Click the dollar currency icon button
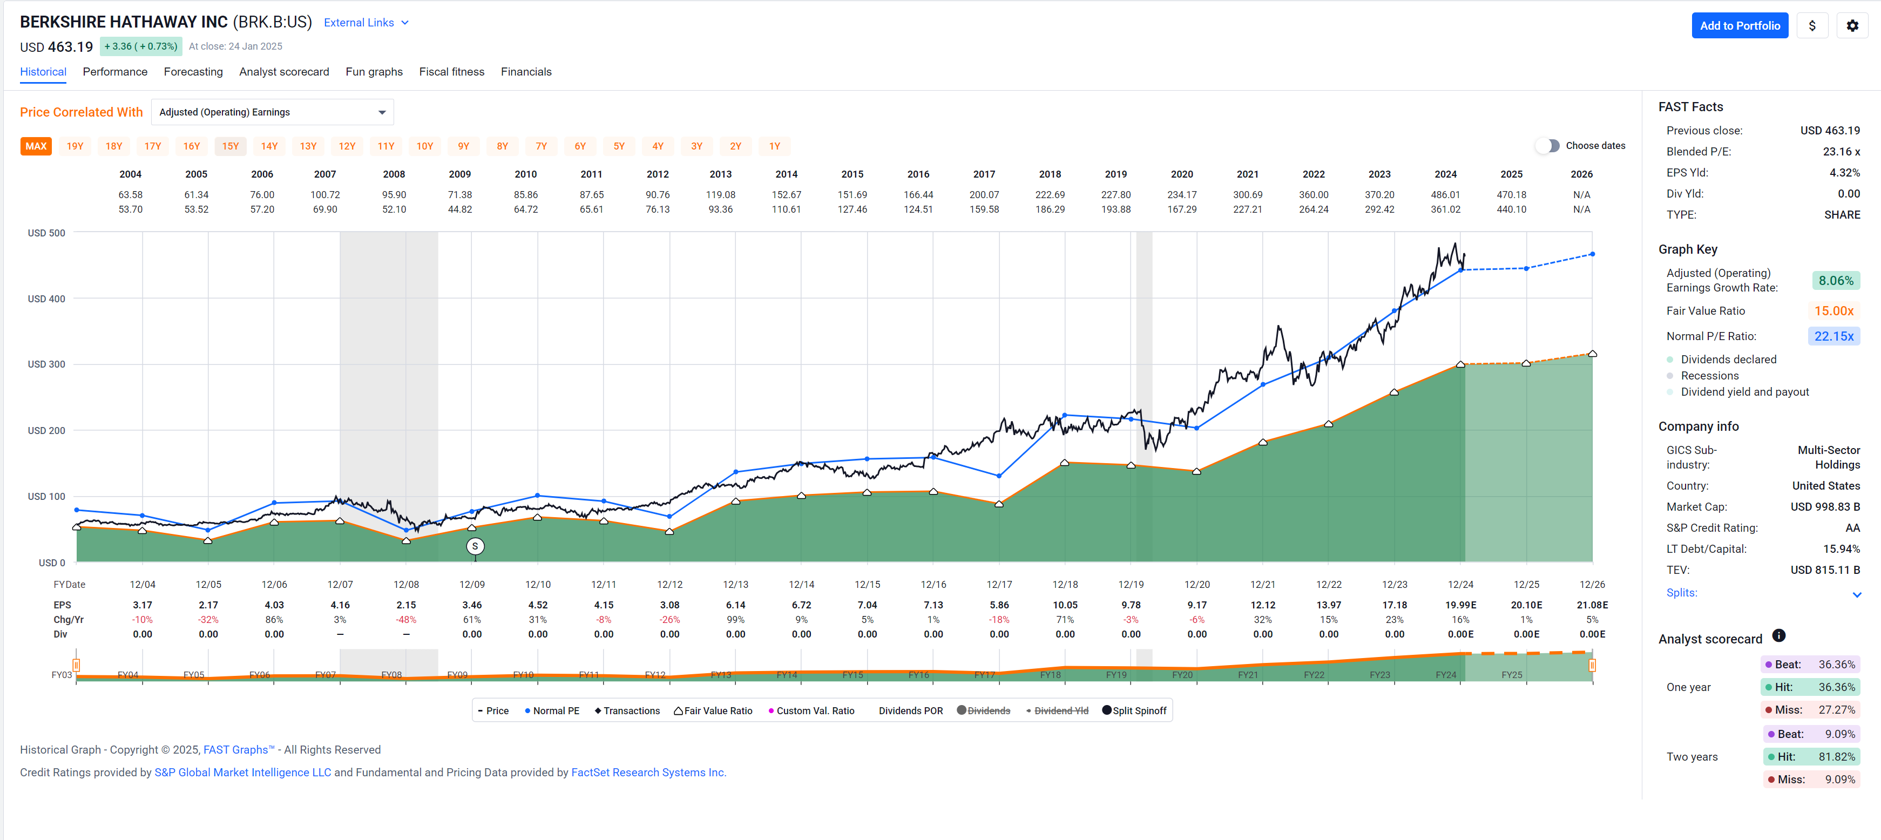 click(1812, 25)
